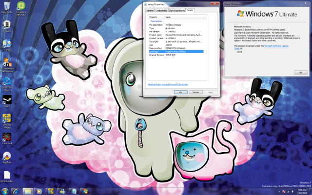Click Apply in setup Properties dialog
The height and width of the screenshot is (195, 312).
tap(211, 92)
